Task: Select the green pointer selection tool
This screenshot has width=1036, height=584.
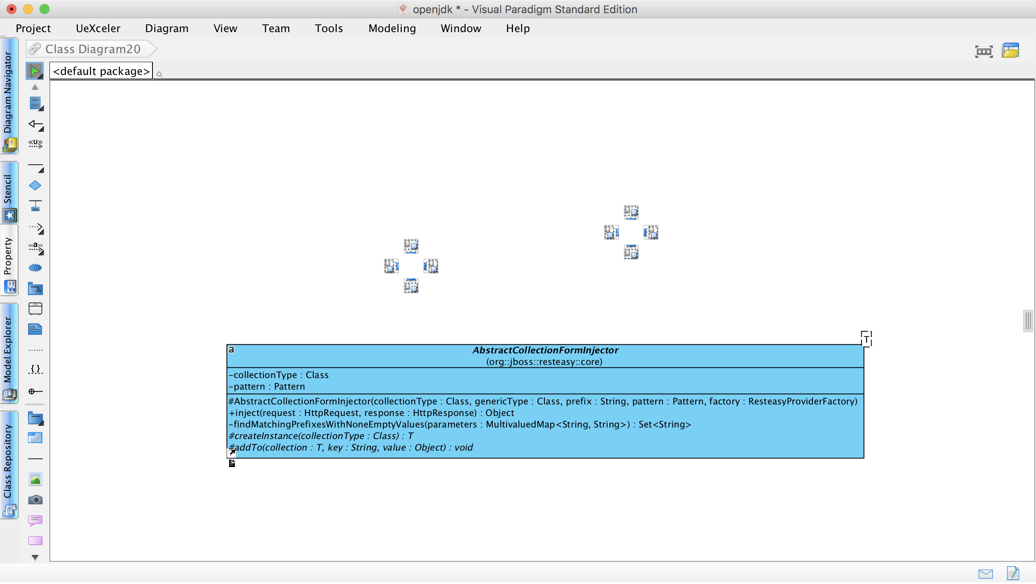Action: (x=35, y=71)
